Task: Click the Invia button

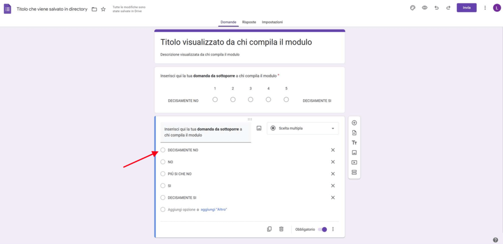Action: 466,8
